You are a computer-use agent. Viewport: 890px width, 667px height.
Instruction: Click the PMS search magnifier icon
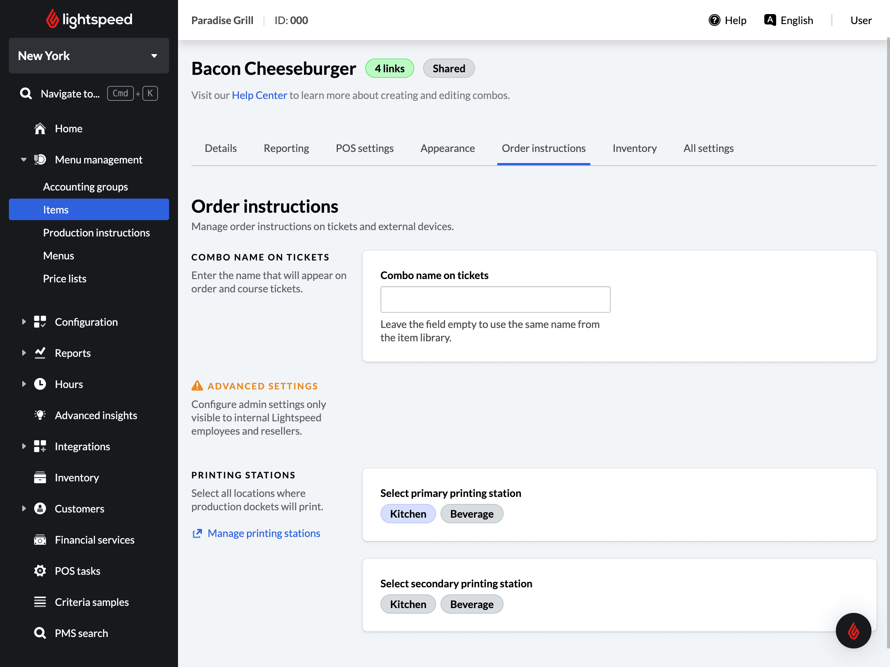click(x=40, y=633)
